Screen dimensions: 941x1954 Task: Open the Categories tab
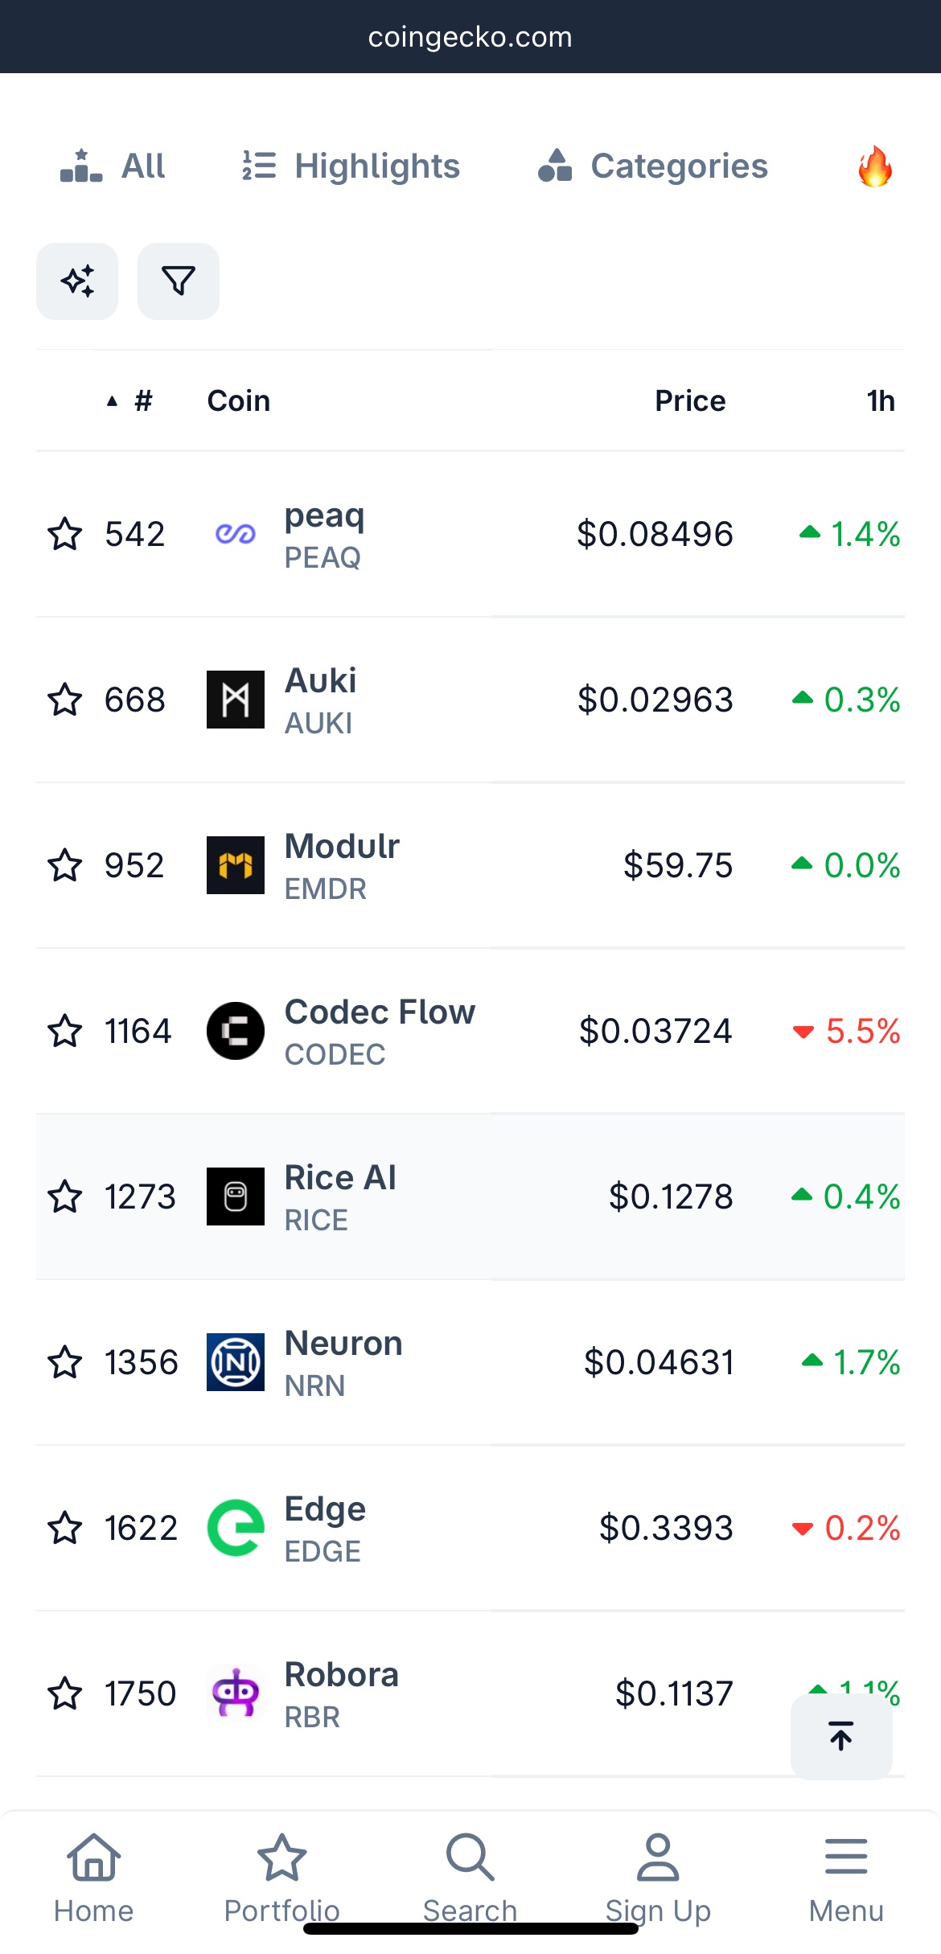pyautogui.click(x=652, y=166)
